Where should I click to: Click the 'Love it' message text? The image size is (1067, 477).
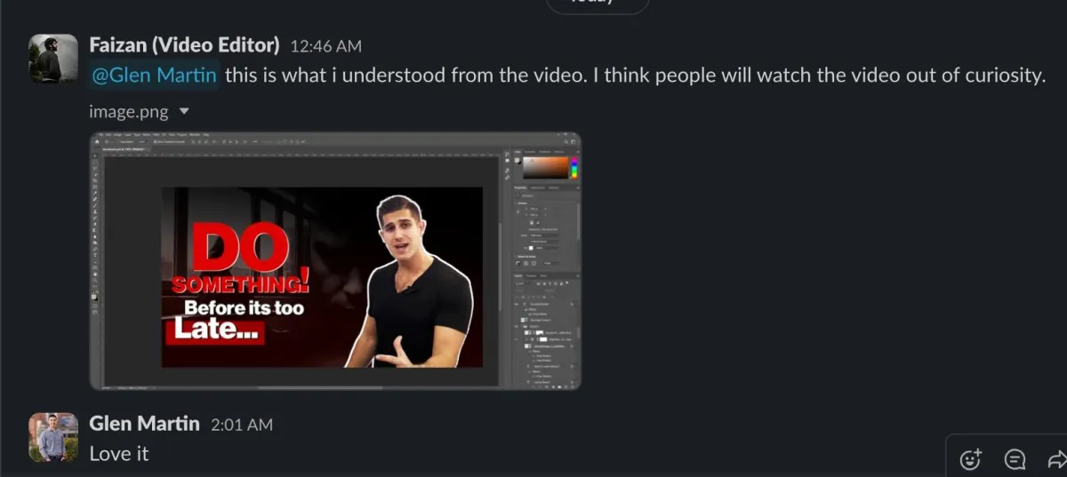[119, 453]
